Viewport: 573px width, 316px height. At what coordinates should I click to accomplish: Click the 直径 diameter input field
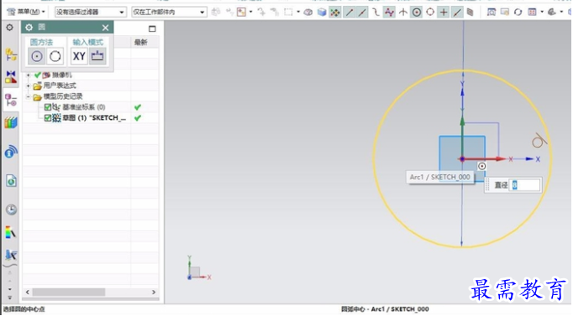(x=525, y=185)
